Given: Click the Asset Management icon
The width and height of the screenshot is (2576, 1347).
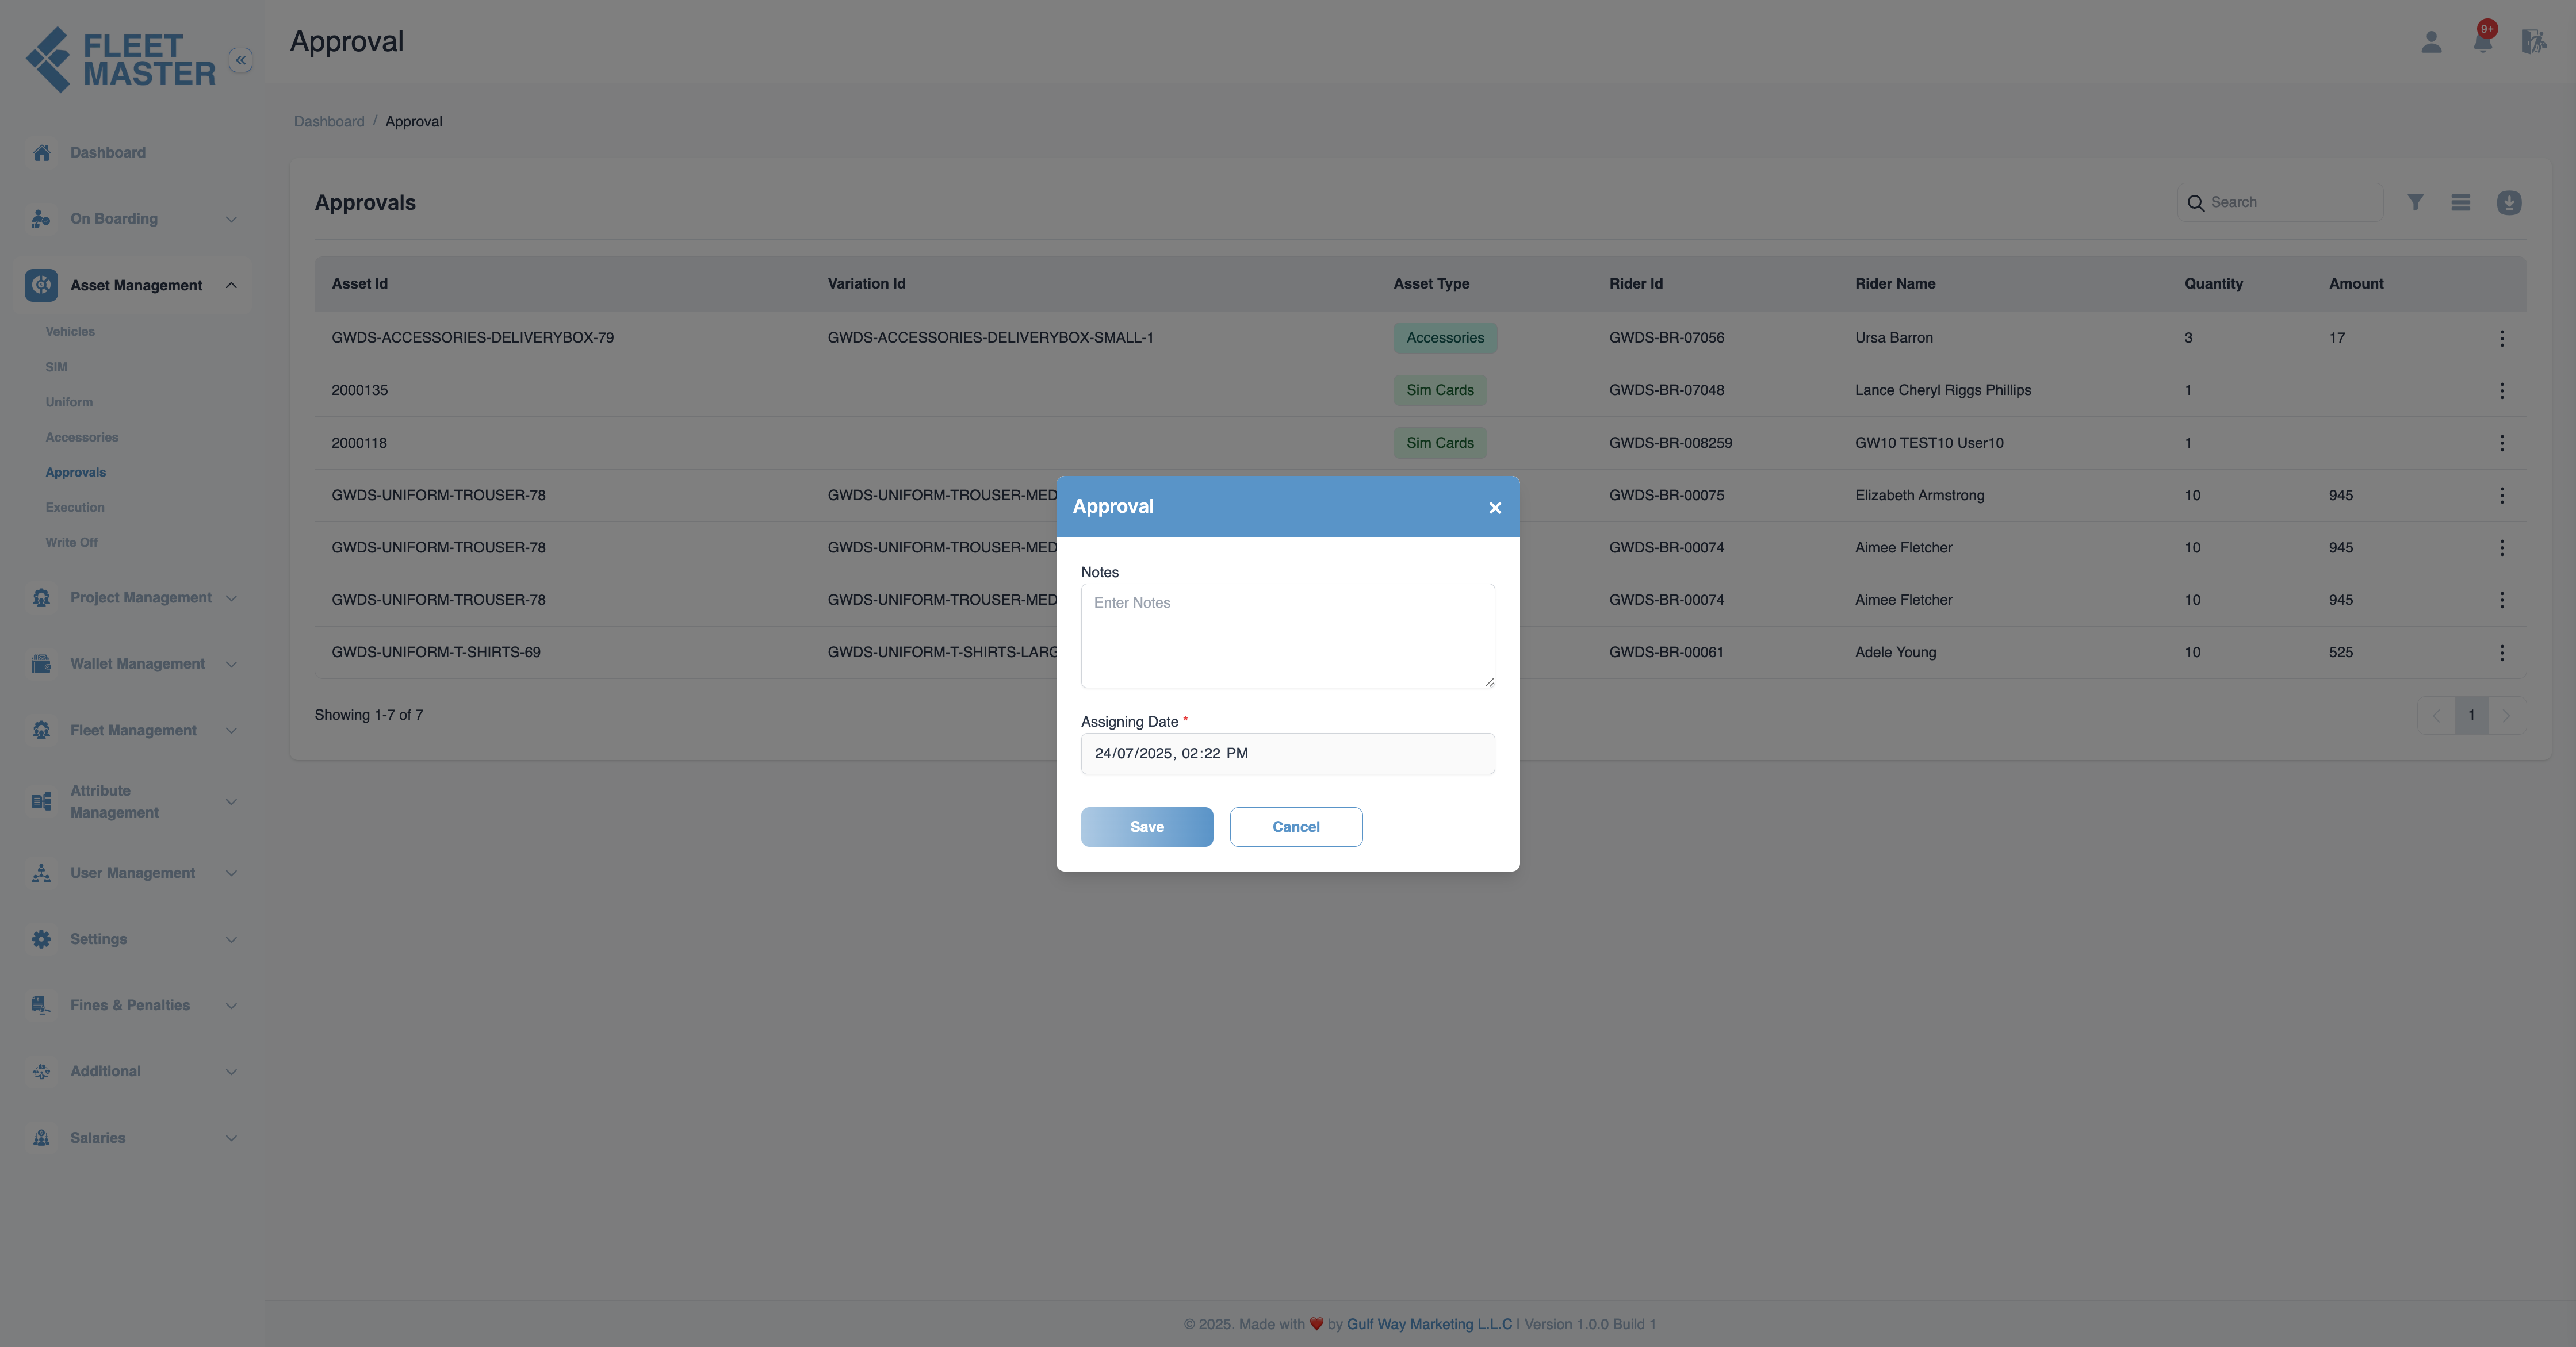Looking at the screenshot, I should coord(41,286).
